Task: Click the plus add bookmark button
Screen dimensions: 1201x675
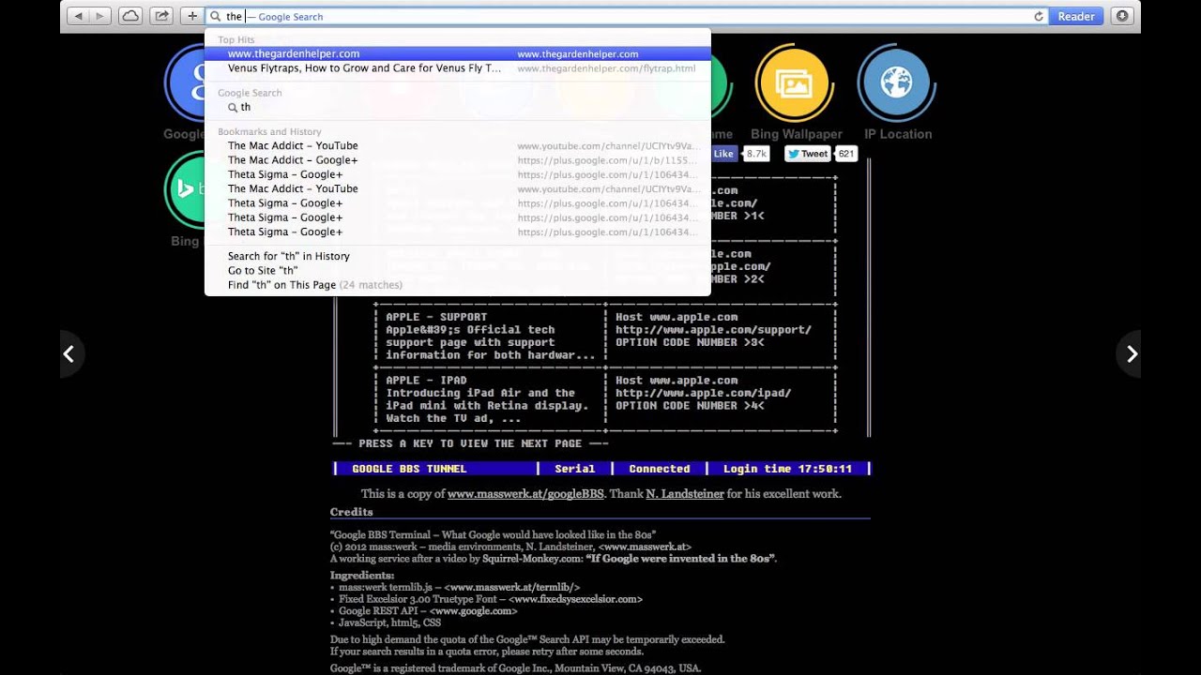Action: (x=192, y=16)
